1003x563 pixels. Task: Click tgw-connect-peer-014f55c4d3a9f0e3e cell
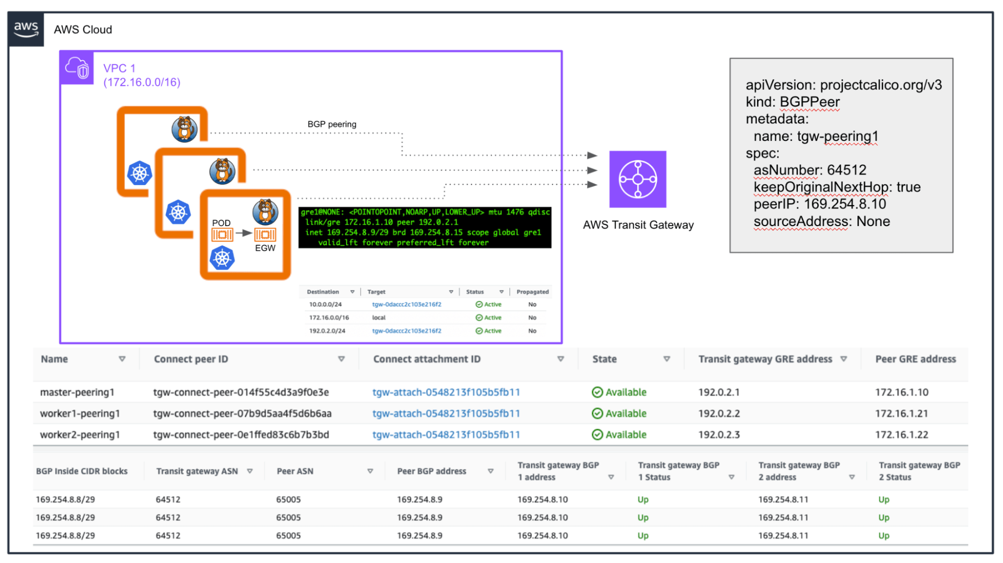click(x=241, y=392)
